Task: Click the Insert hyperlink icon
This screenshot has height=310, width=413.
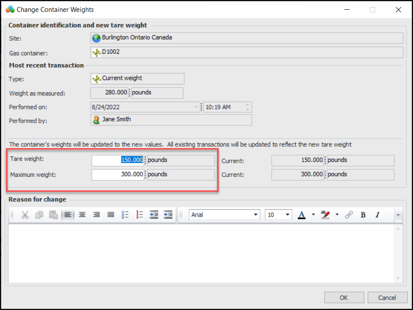Action: tap(349, 215)
